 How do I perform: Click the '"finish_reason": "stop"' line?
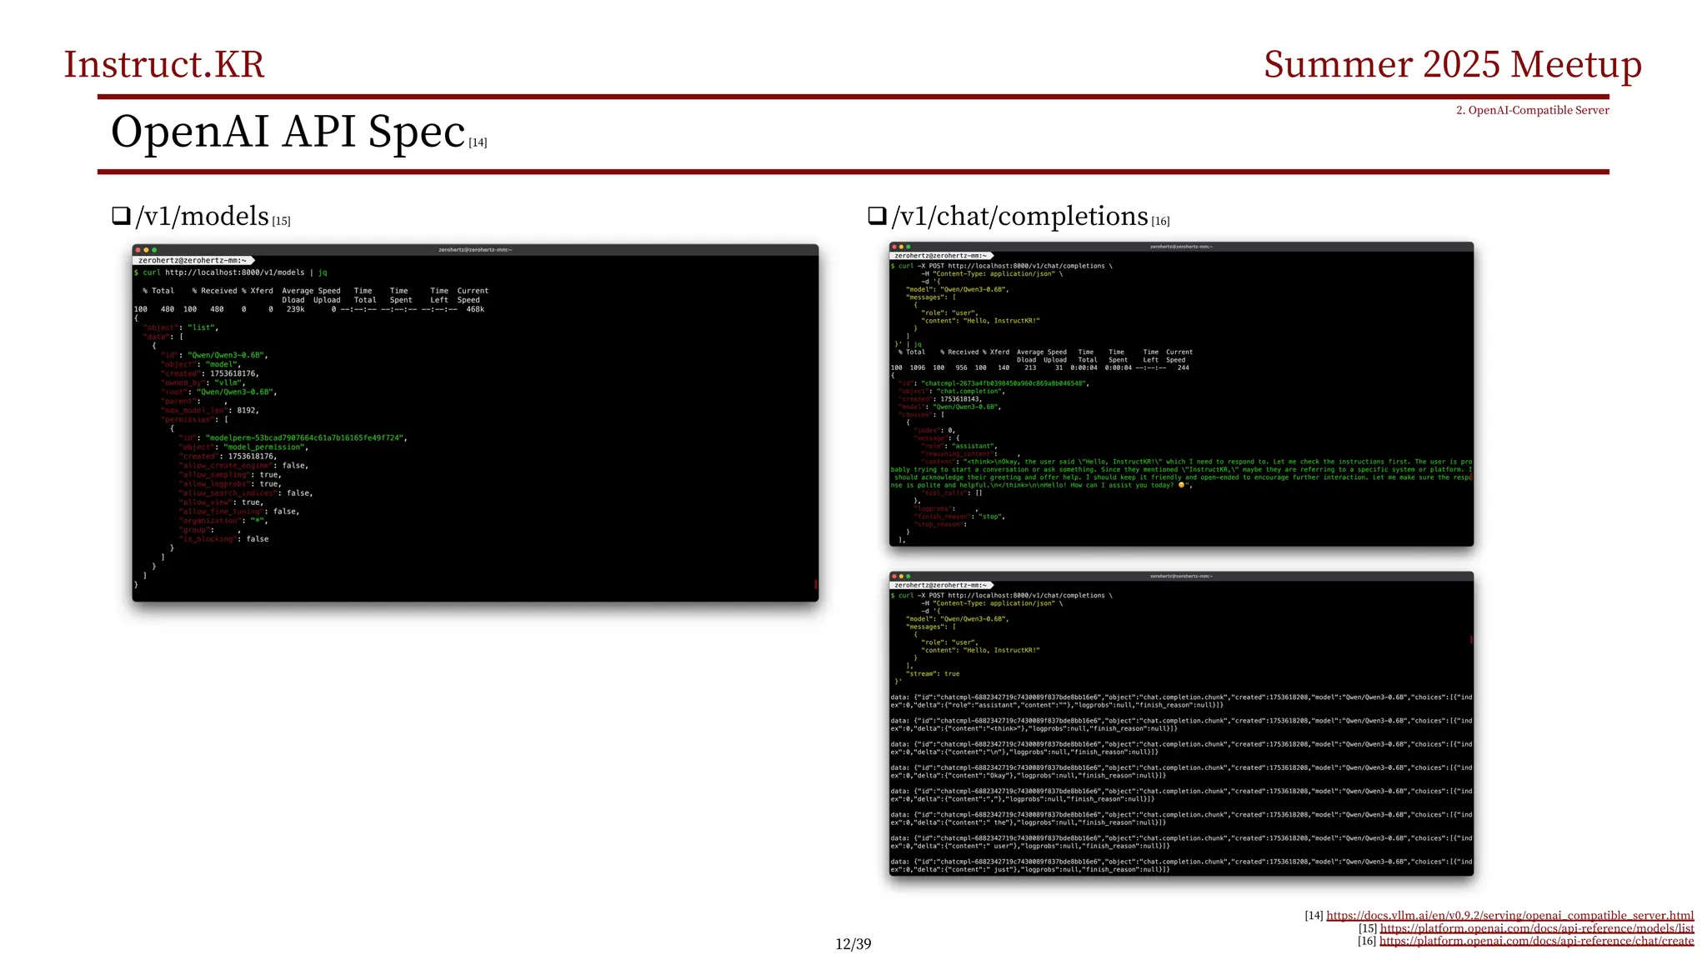(959, 517)
